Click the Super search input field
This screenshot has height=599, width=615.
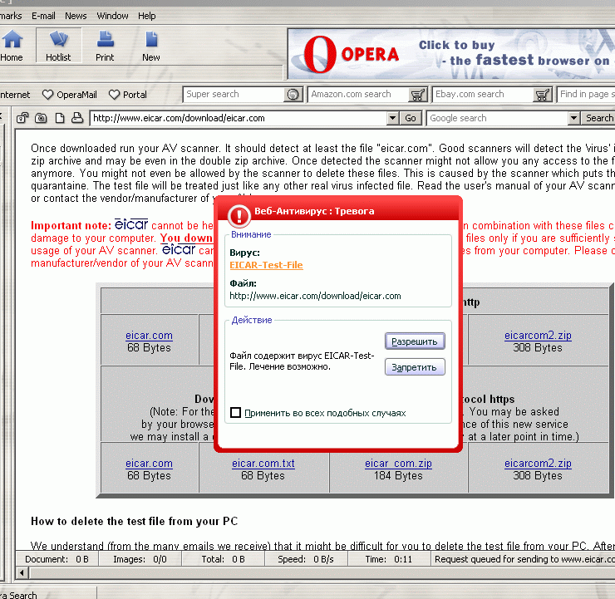click(x=234, y=95)
